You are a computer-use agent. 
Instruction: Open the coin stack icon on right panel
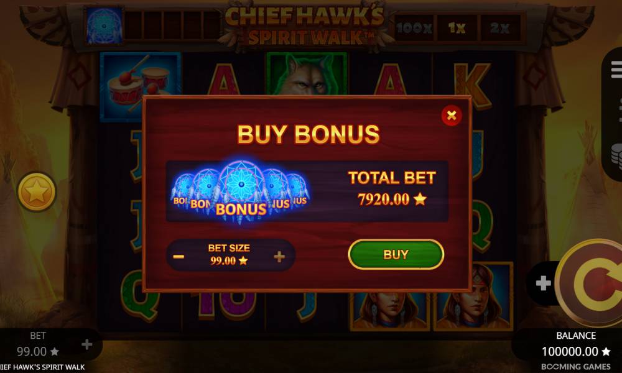point(616,156)
